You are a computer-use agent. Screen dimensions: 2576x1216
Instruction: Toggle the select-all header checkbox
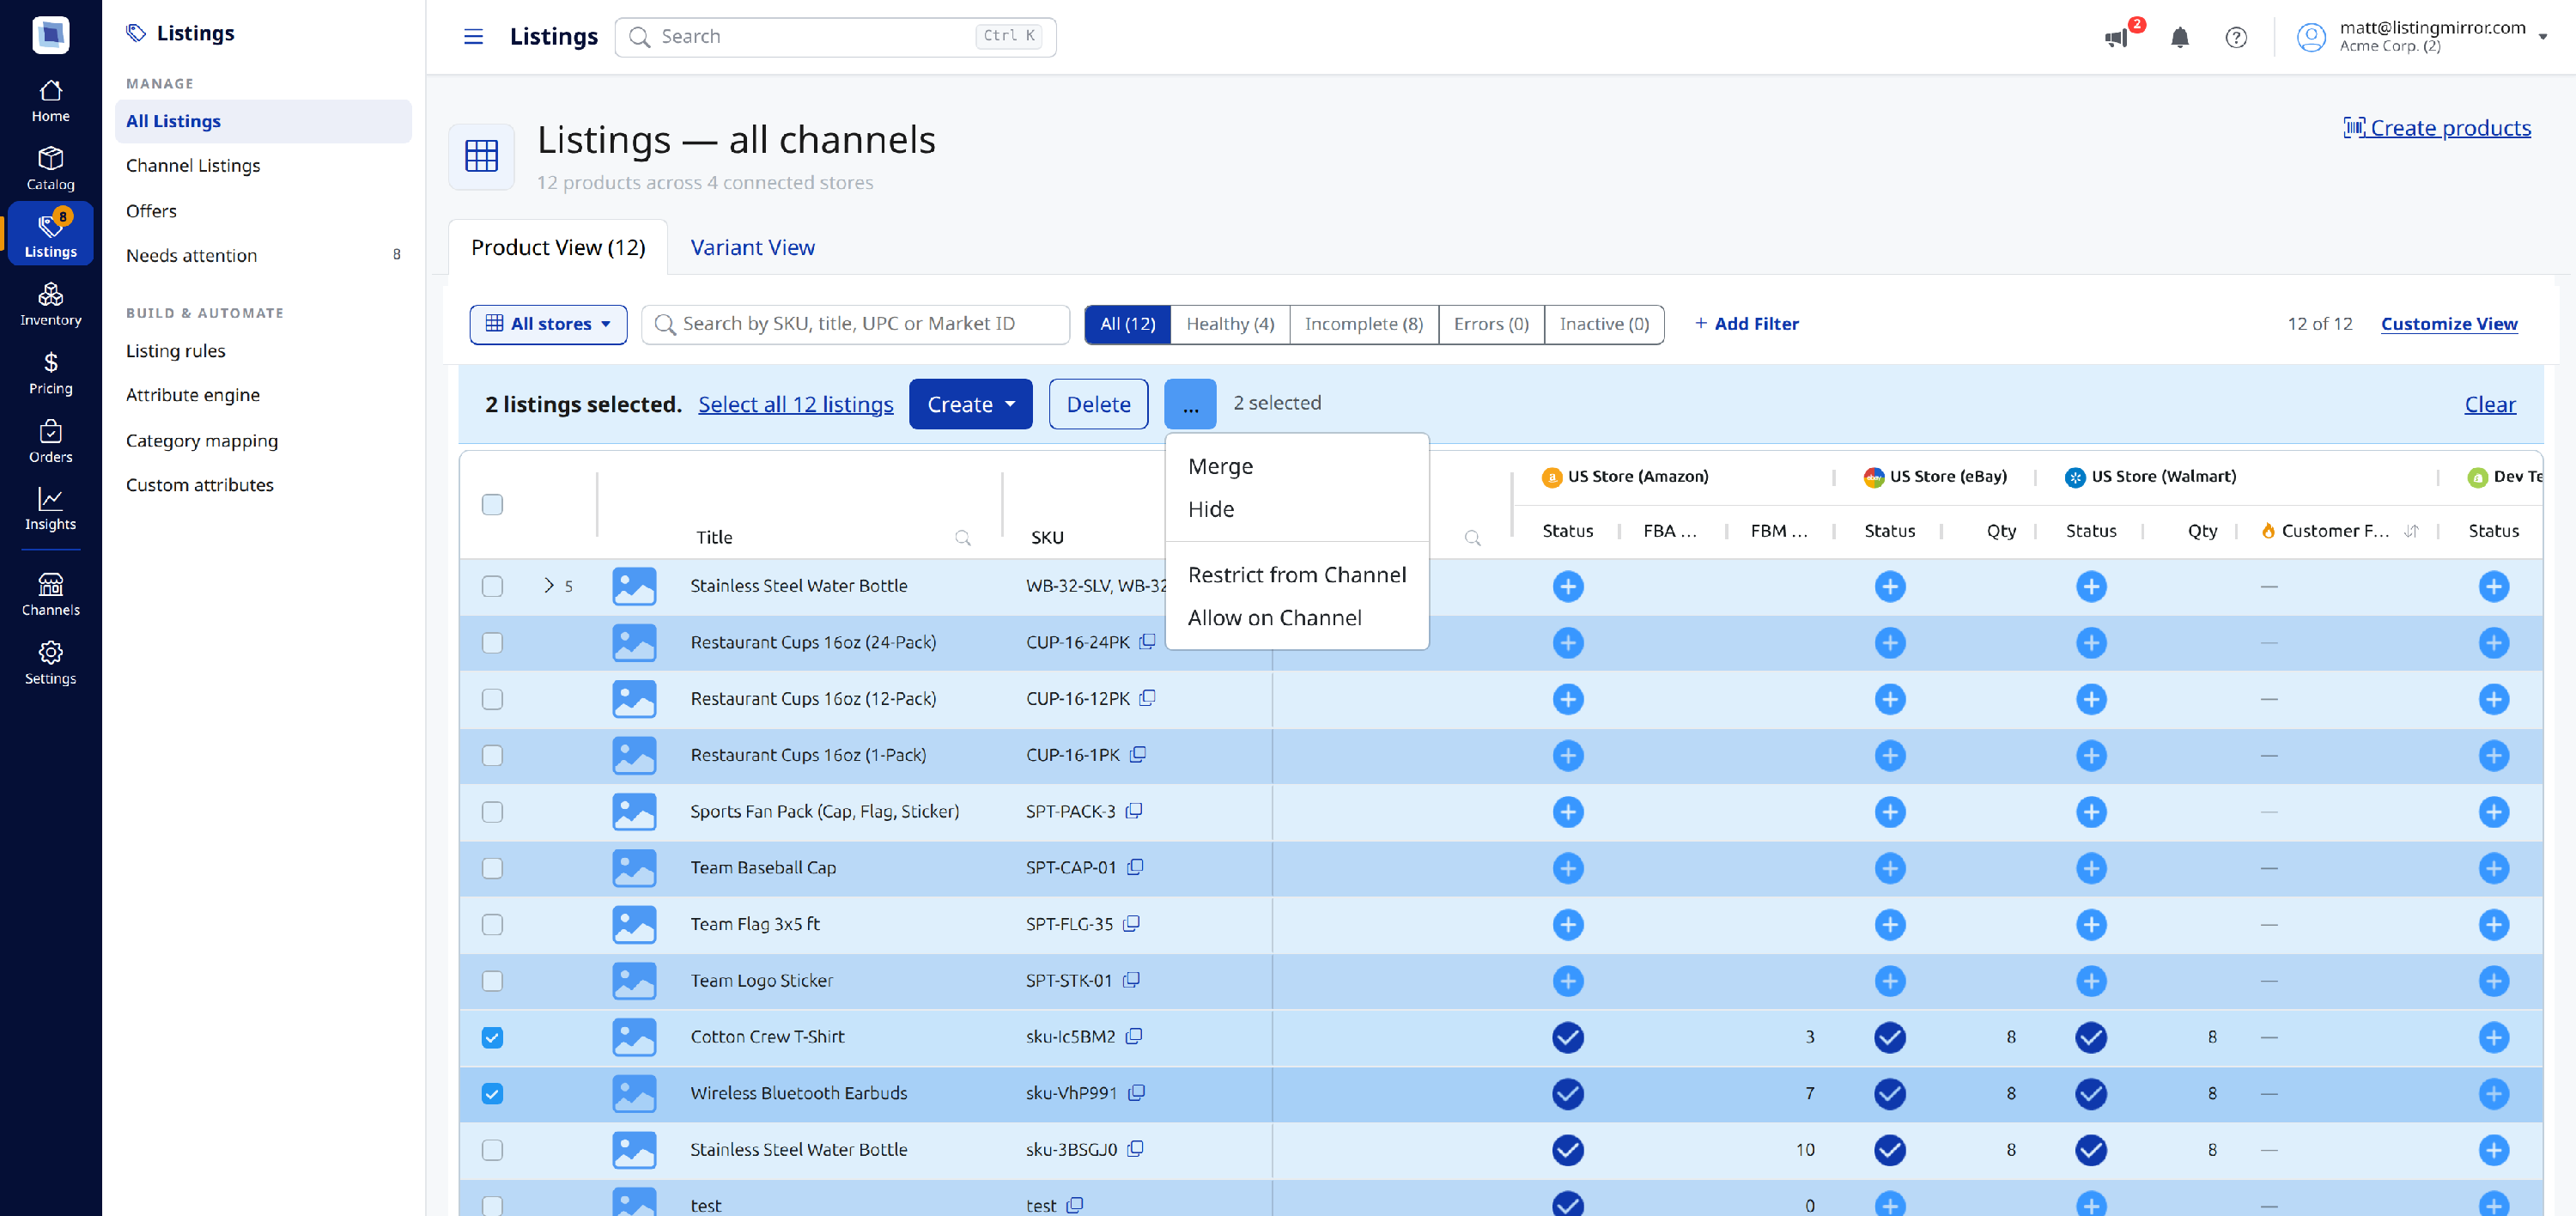click(492, 504)
